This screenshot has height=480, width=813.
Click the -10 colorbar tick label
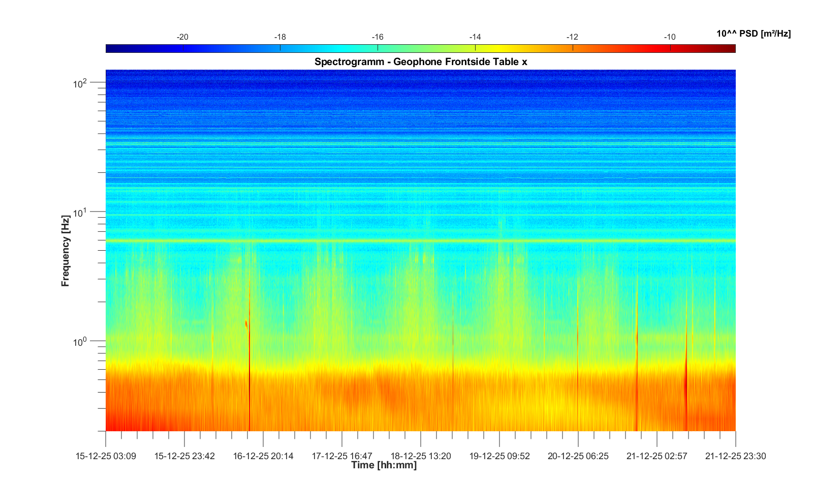pos(669,37)
